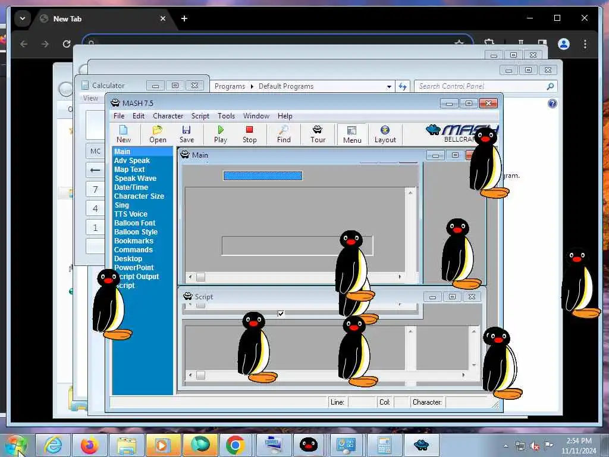Open the Find magnifier tool in MASH
The height and width of the screenshot is (457, 609).
tap(284, 134)
